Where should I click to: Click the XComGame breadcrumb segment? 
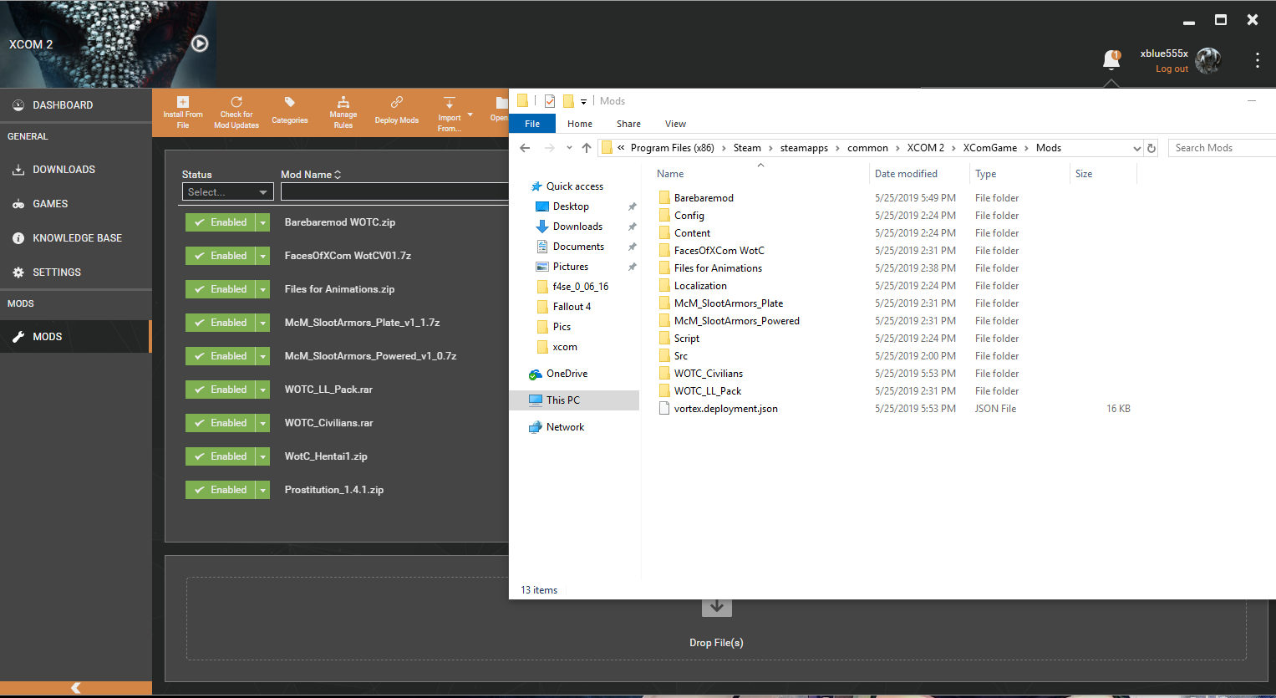[990, 148]
